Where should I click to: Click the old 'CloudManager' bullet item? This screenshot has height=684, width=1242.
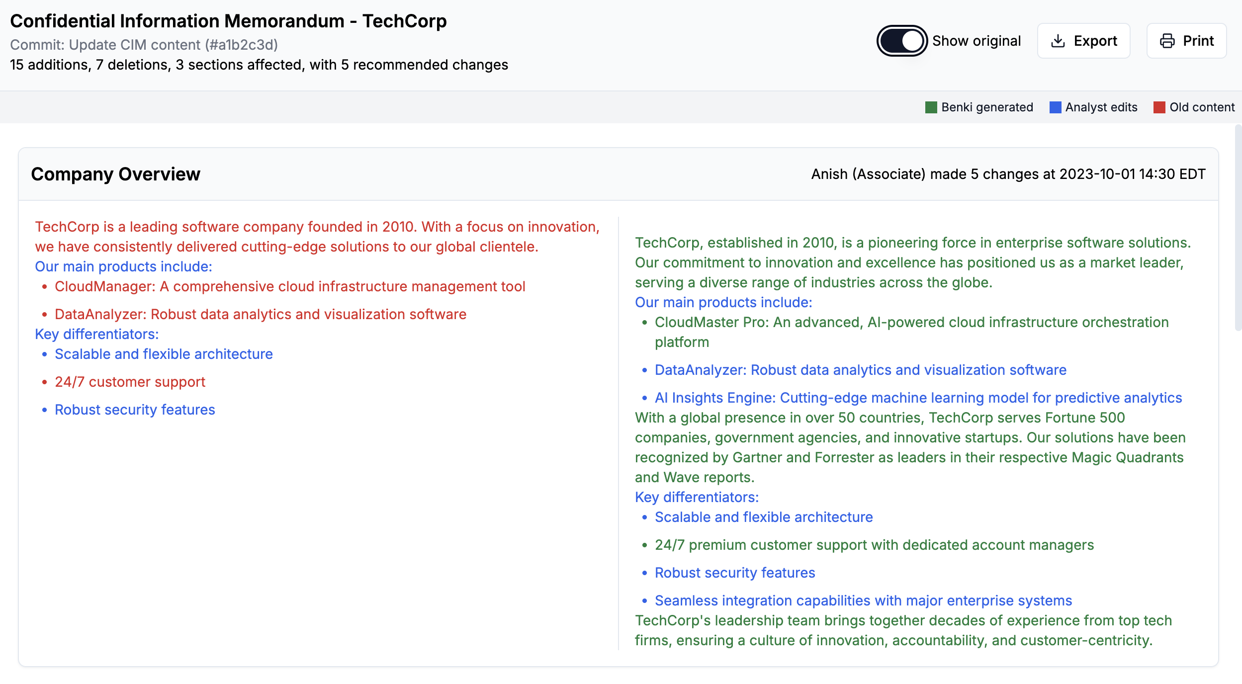point(290,286)
